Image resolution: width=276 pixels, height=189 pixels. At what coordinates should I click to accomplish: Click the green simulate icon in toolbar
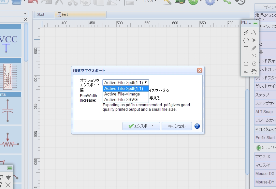(x=193, y=2)
